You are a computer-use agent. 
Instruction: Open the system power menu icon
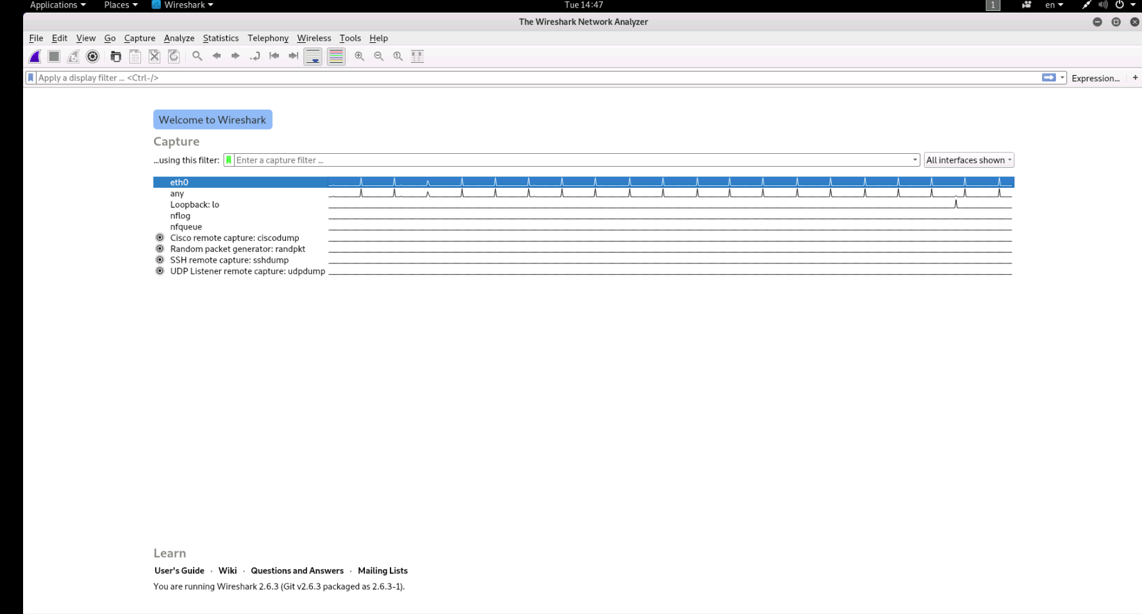(x=1120, y=5)
